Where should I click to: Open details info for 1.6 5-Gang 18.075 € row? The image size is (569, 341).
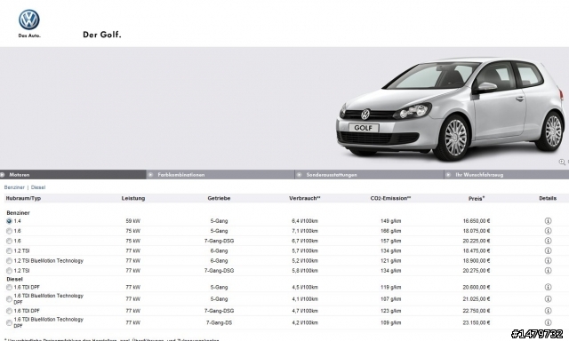point(548,231)
